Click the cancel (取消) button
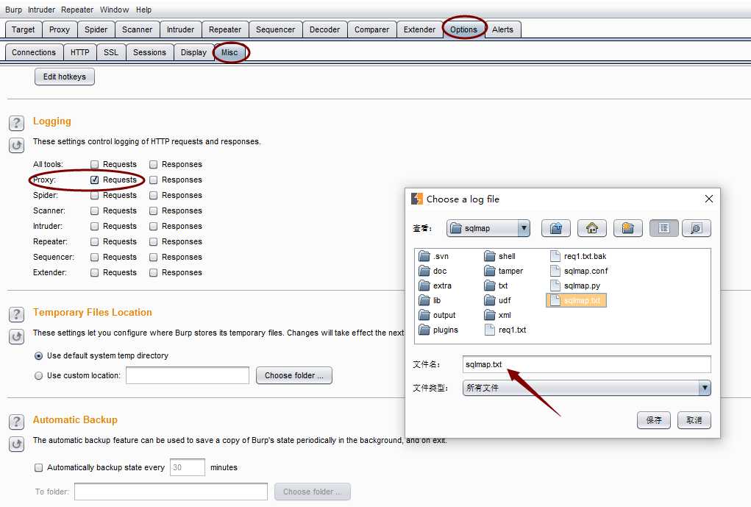Viewport: 751px width, 507px height. click(x=694, y=420)
